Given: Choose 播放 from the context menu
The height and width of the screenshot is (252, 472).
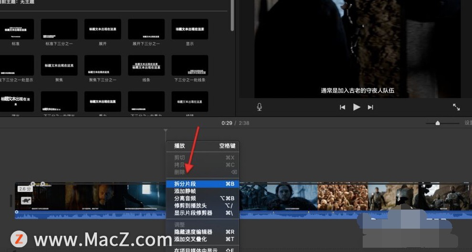Looking at the screenshot, I should point(202,146).
